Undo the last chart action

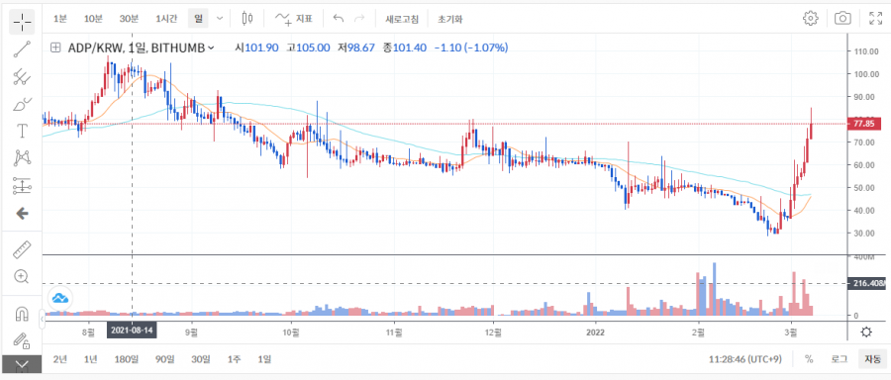(339, 19)
